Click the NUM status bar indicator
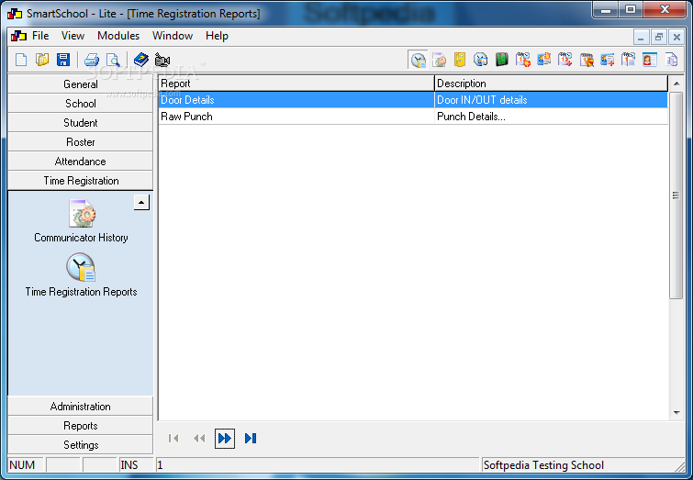Screen dimensions: 693x480 point(22,465)
